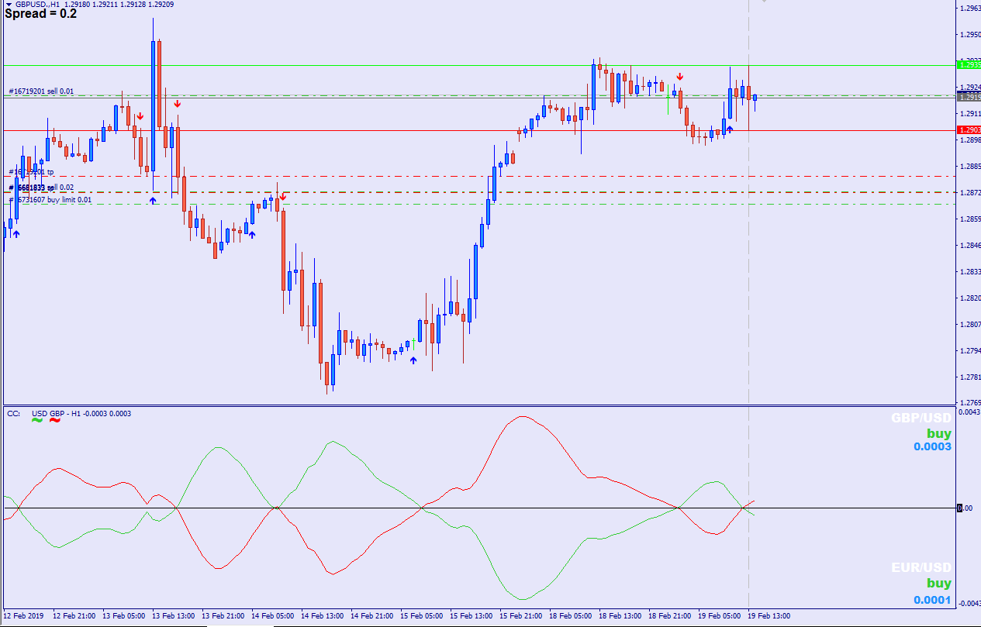Image resolution: width=981 pixels, height=627 pixels.
Task: Select the #16719201 sell 0.01 order label
Action: (41, 91)
